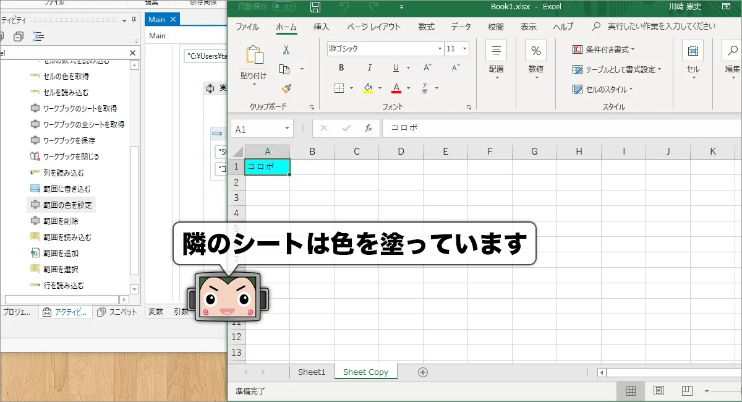Open the Borders dropdown arrow

(352, 88)
